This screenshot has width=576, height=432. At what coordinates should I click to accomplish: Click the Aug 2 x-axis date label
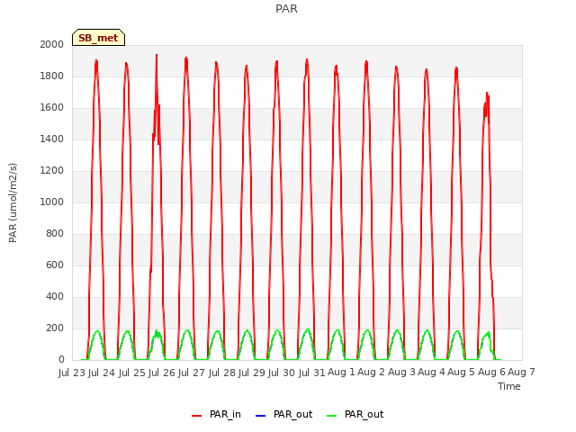point(371,373)
